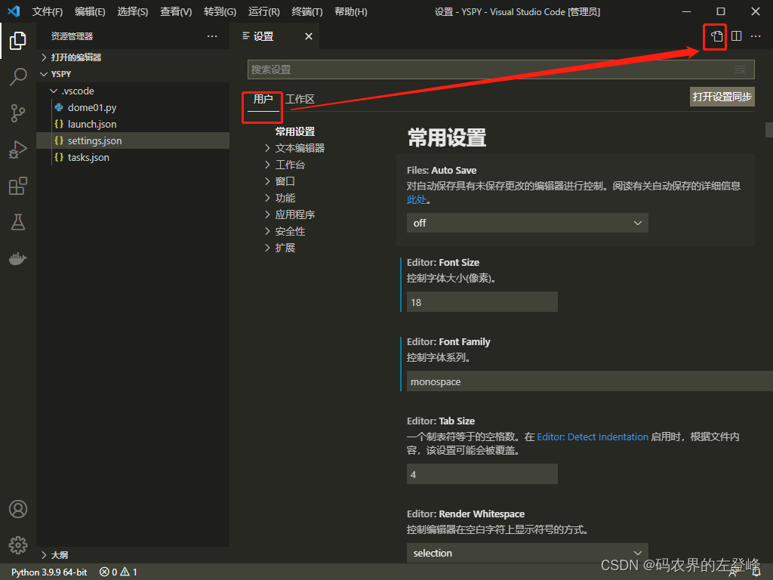Open the Docker view

[x=18, y=258]
